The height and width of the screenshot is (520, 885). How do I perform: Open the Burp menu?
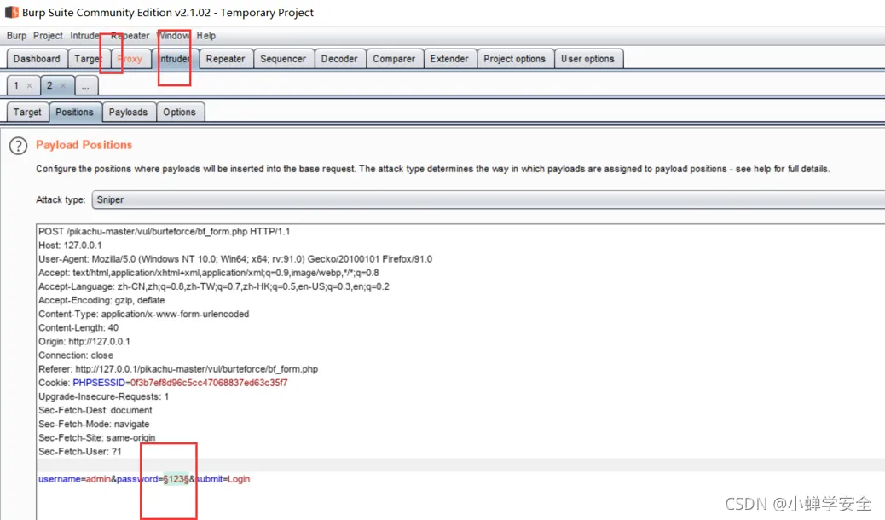pos(16,36)
